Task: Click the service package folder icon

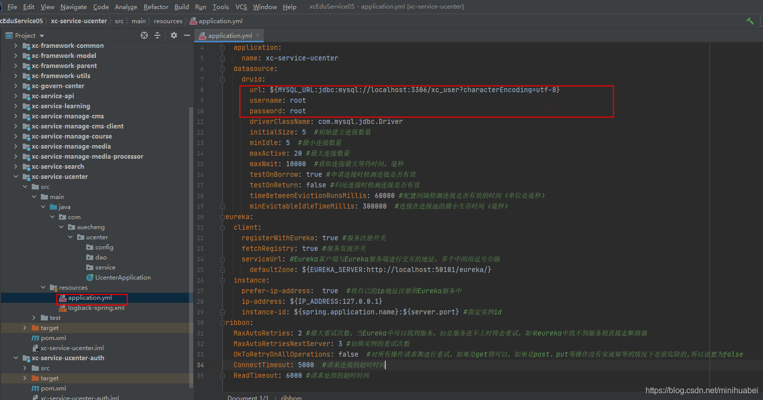Action: [90, 268]
